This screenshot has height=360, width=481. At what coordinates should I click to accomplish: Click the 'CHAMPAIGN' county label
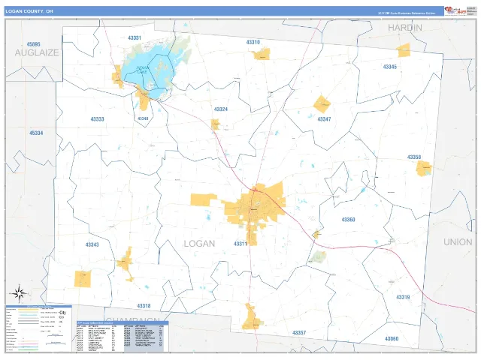133,320
